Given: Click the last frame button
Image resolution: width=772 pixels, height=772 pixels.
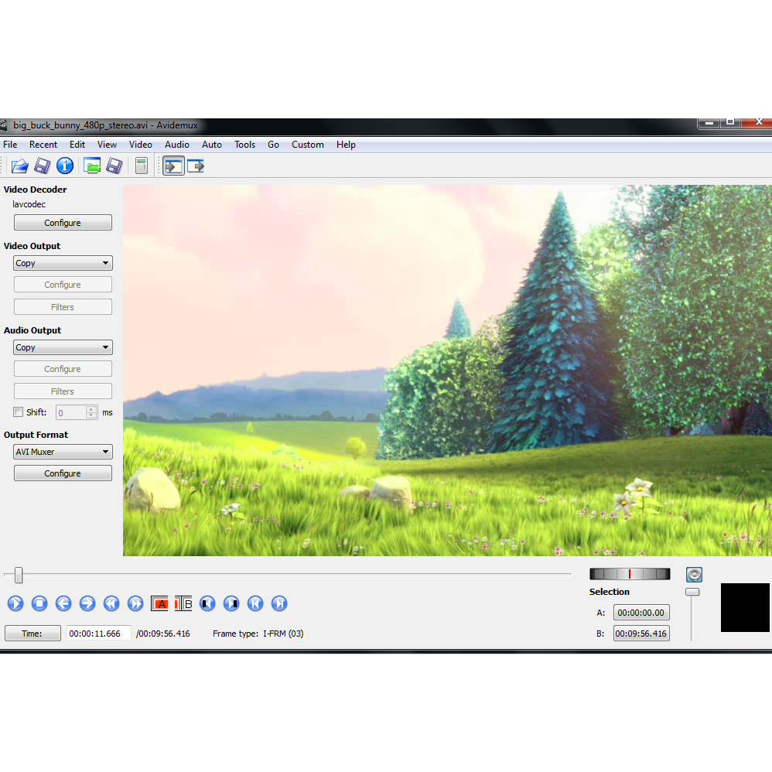Looking at the screenshot, I should (x=279, y=603).
